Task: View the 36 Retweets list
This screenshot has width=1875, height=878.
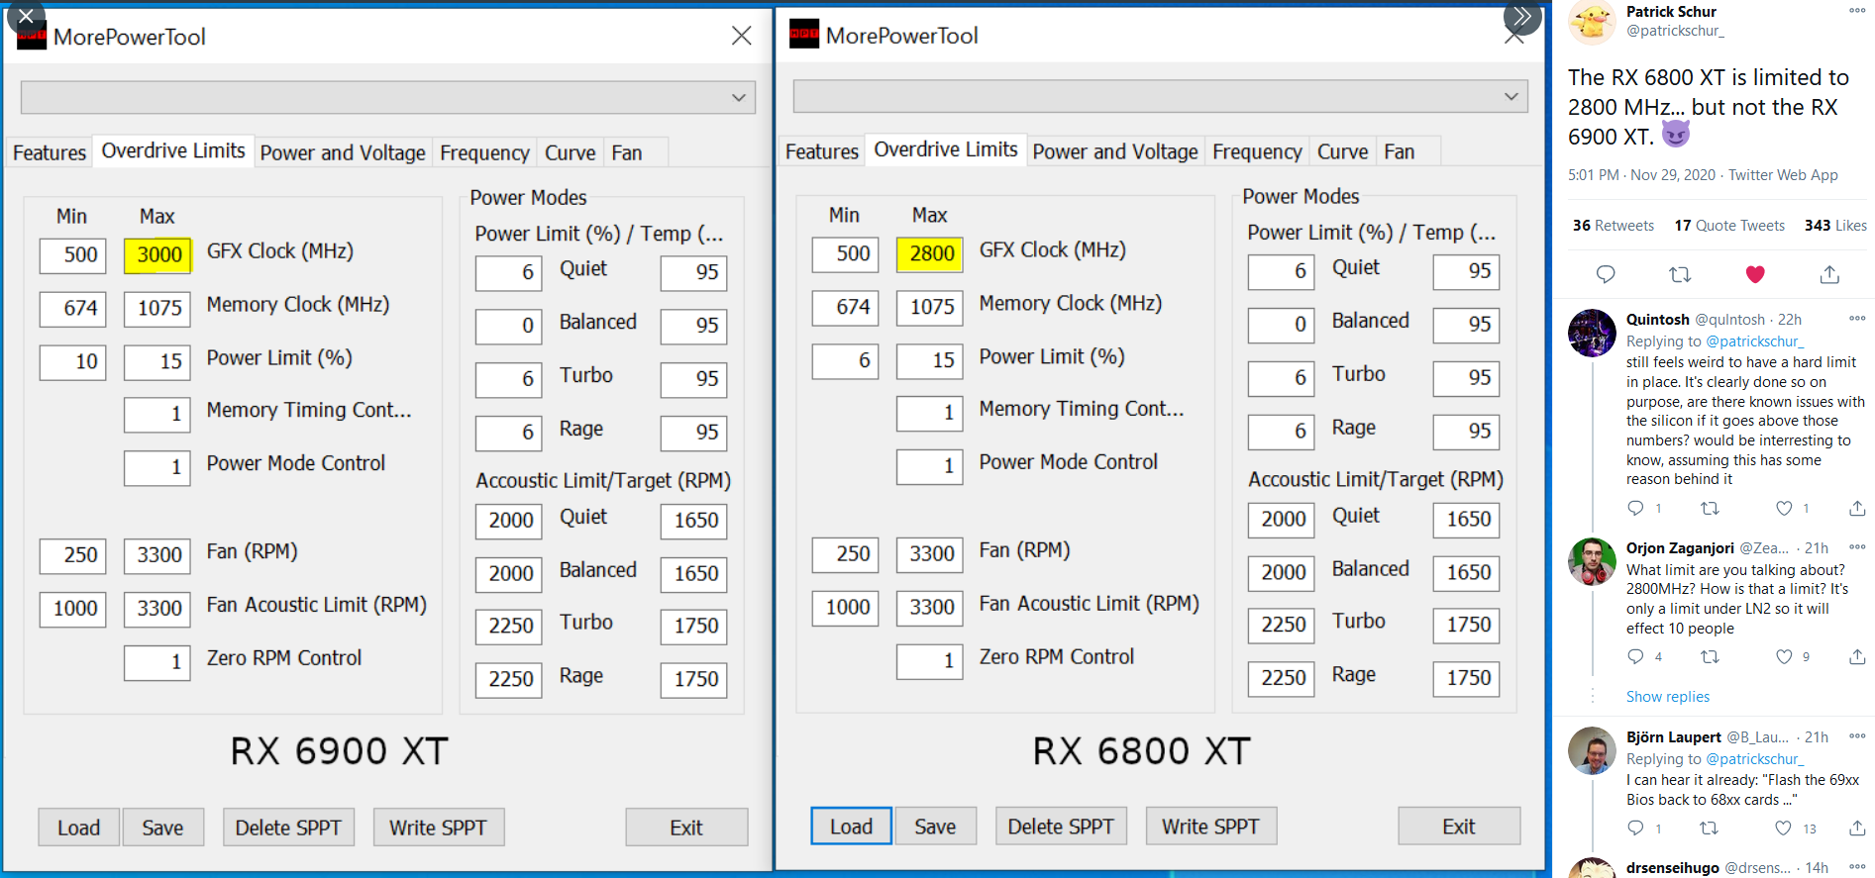Action: point(1614,226)
